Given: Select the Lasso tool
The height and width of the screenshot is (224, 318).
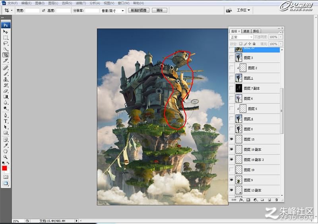Looking at the screenshot, I should click(6, 43).
